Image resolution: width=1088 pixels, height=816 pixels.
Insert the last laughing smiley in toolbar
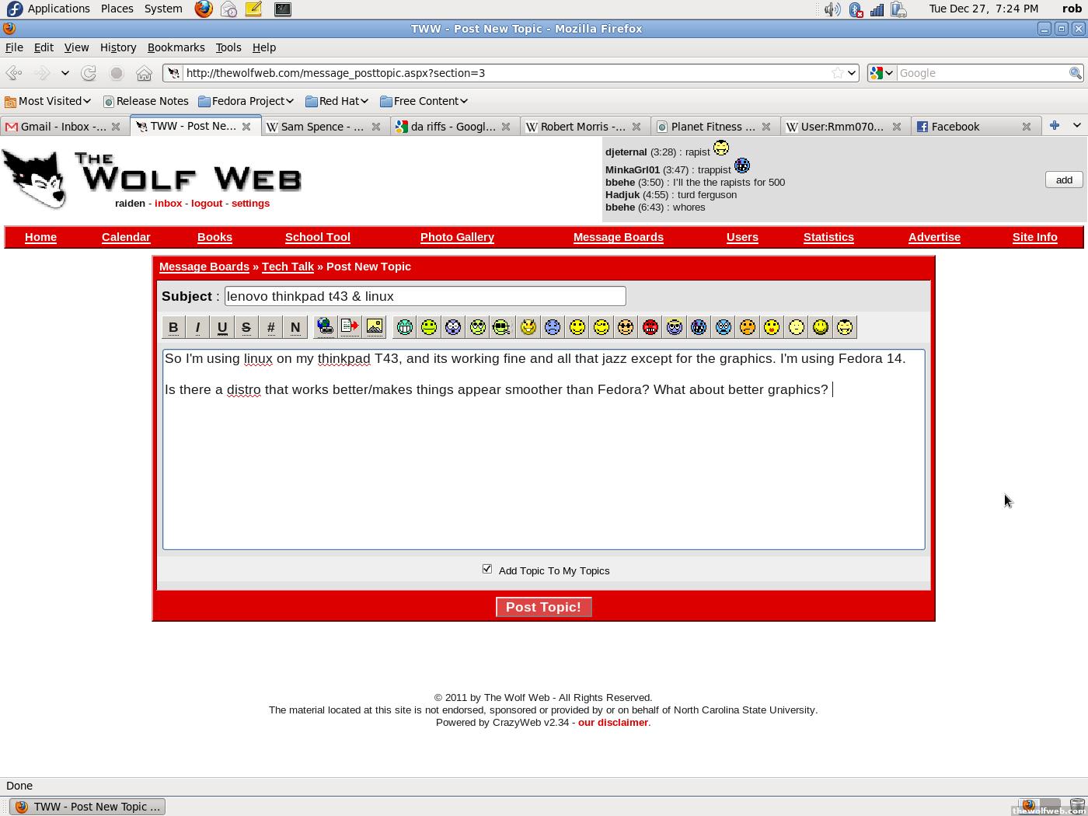(845, 327)
